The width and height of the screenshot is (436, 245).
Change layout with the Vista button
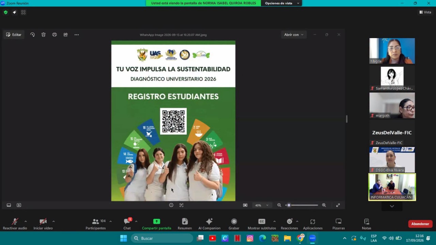coord(425,12)
